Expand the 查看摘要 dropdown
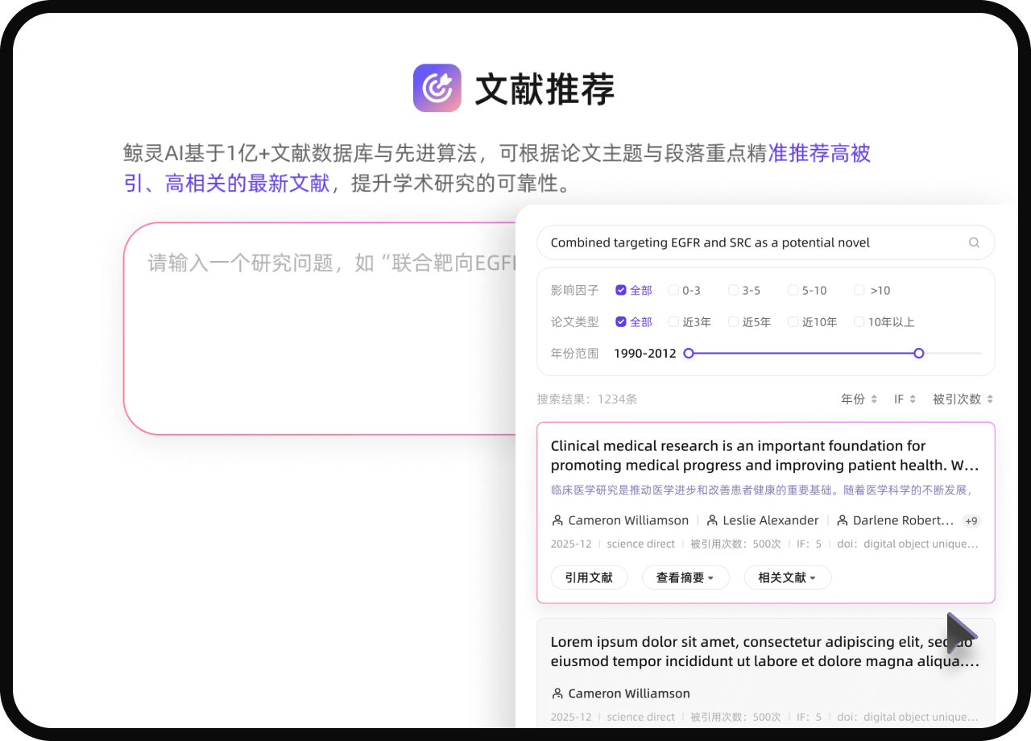The height and width of the screenshot is (741, 1031). [685, 577]
